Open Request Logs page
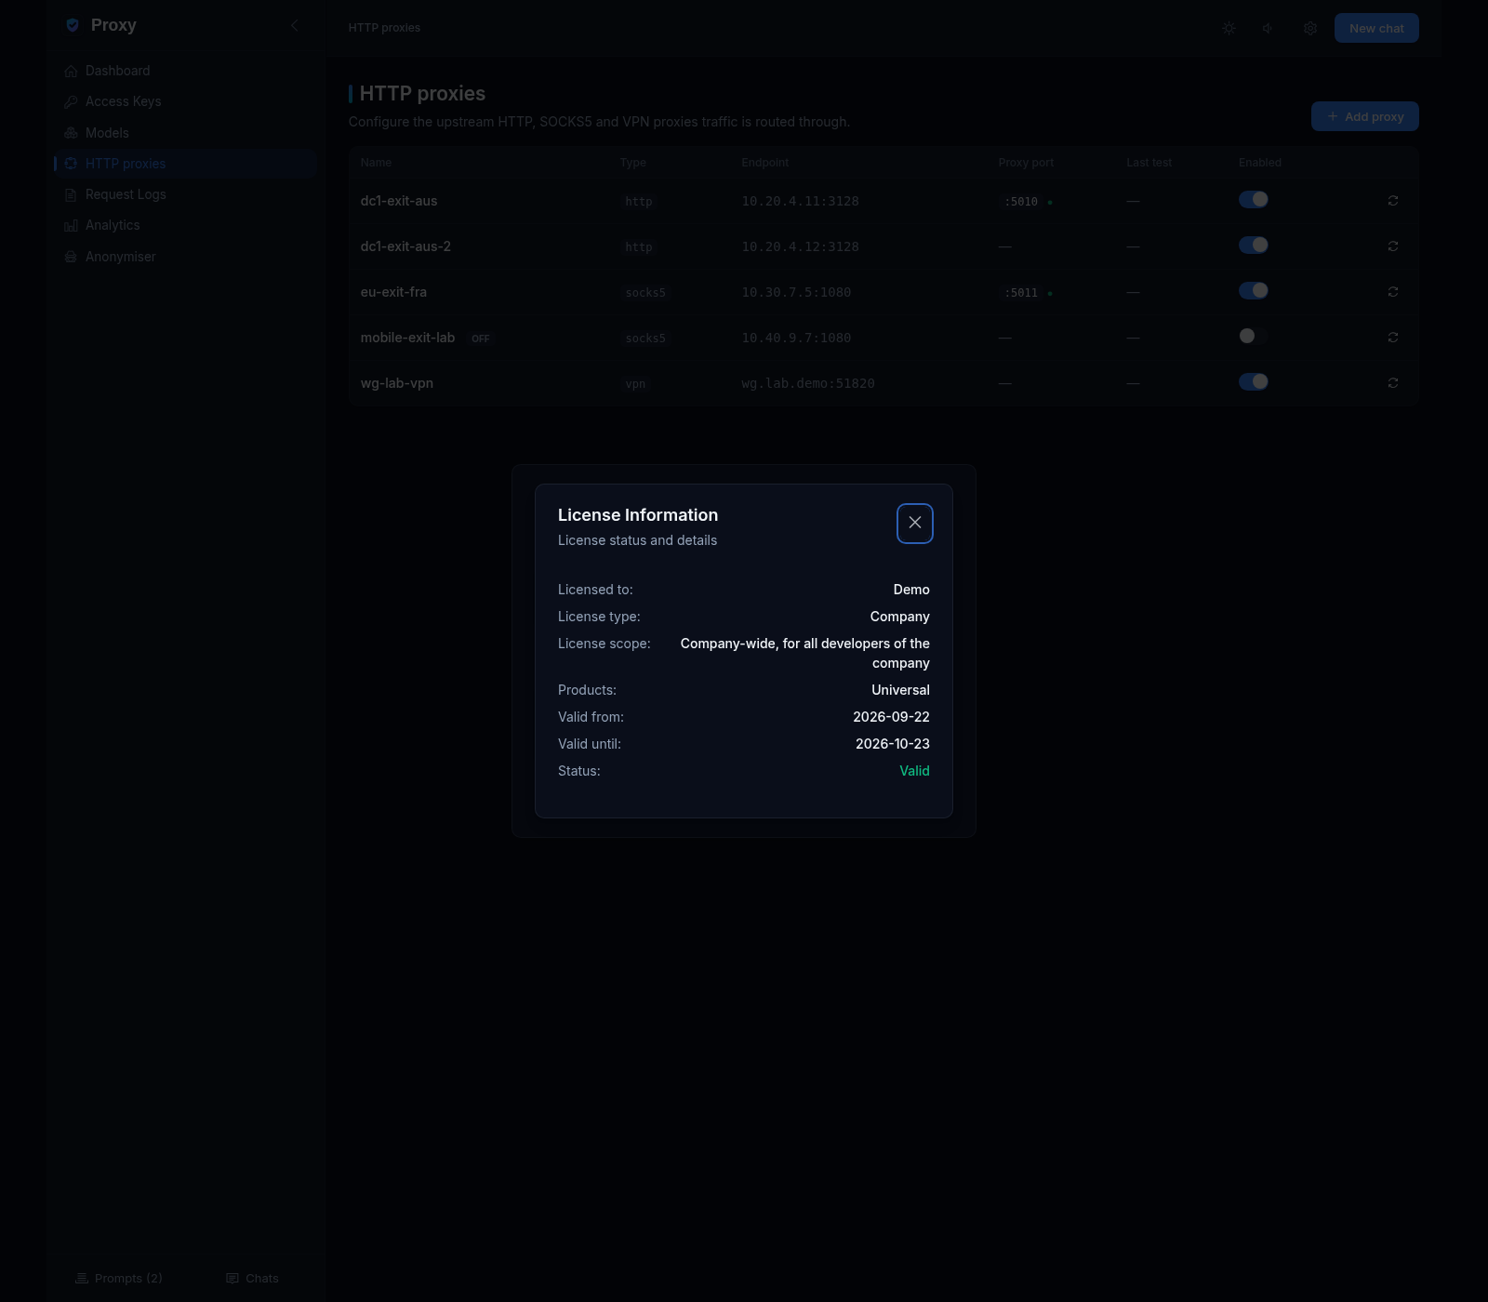This screenshot has height=1302, width=1488. coord(186,194)
